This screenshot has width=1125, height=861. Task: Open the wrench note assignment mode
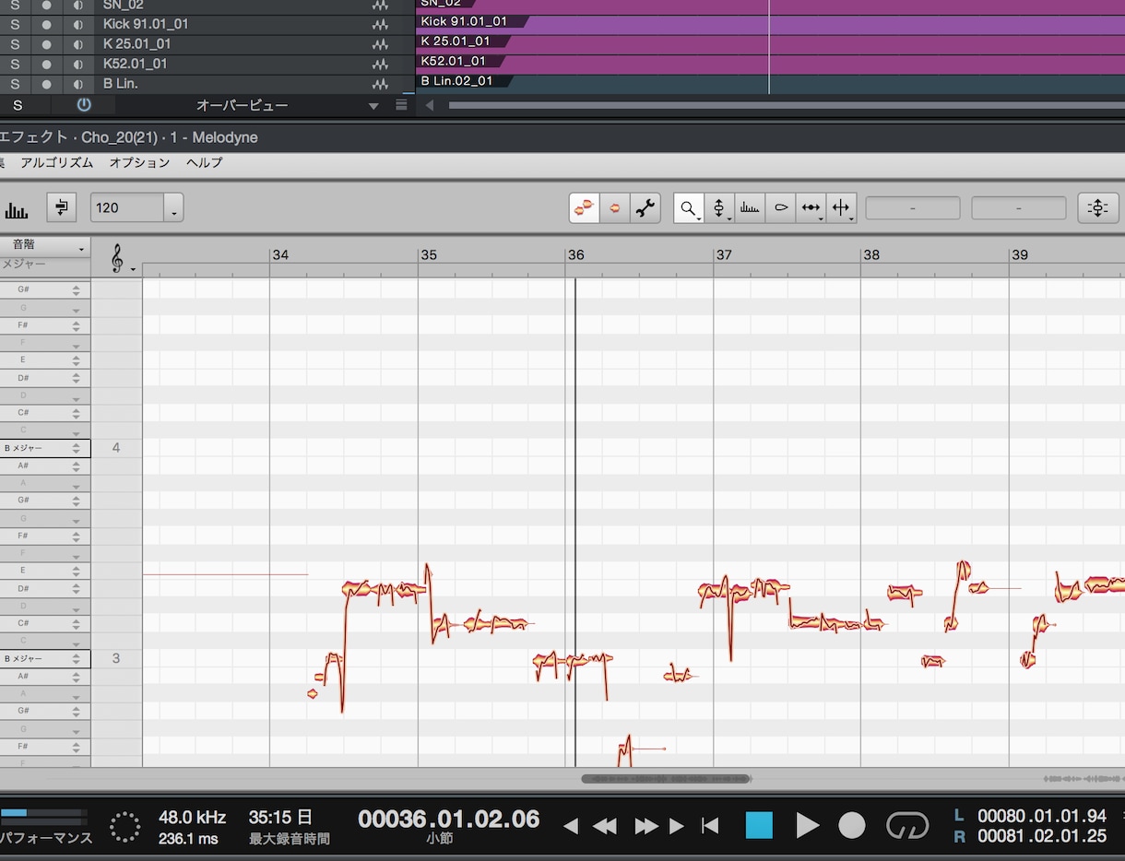point(645,208)
